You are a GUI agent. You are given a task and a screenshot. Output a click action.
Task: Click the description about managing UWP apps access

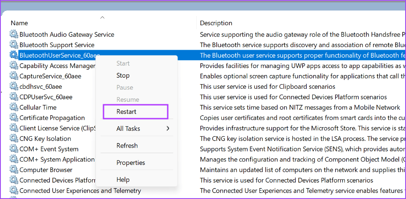(303, 66)
